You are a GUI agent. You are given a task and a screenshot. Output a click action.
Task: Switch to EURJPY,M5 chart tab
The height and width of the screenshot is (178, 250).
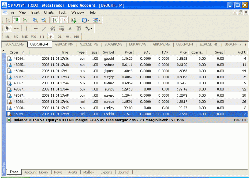(138, 45)
